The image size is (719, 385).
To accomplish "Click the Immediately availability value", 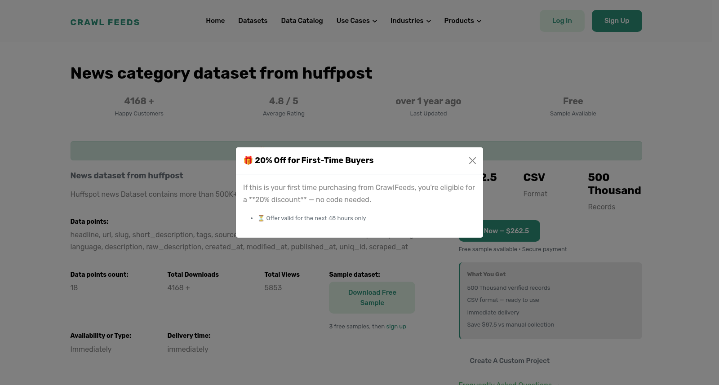I will [91, 349].
